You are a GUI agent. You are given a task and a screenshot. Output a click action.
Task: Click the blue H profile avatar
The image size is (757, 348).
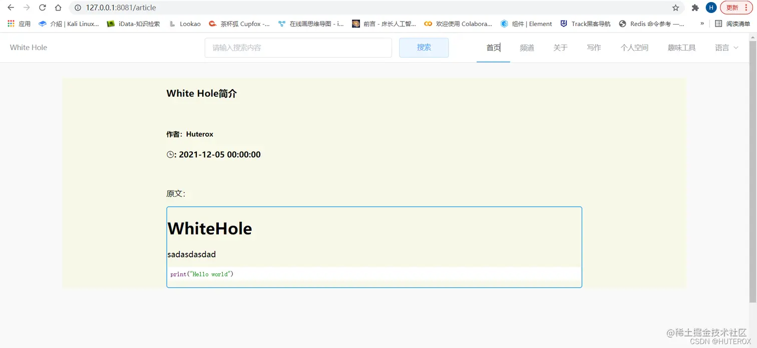[x=710, y=8]
